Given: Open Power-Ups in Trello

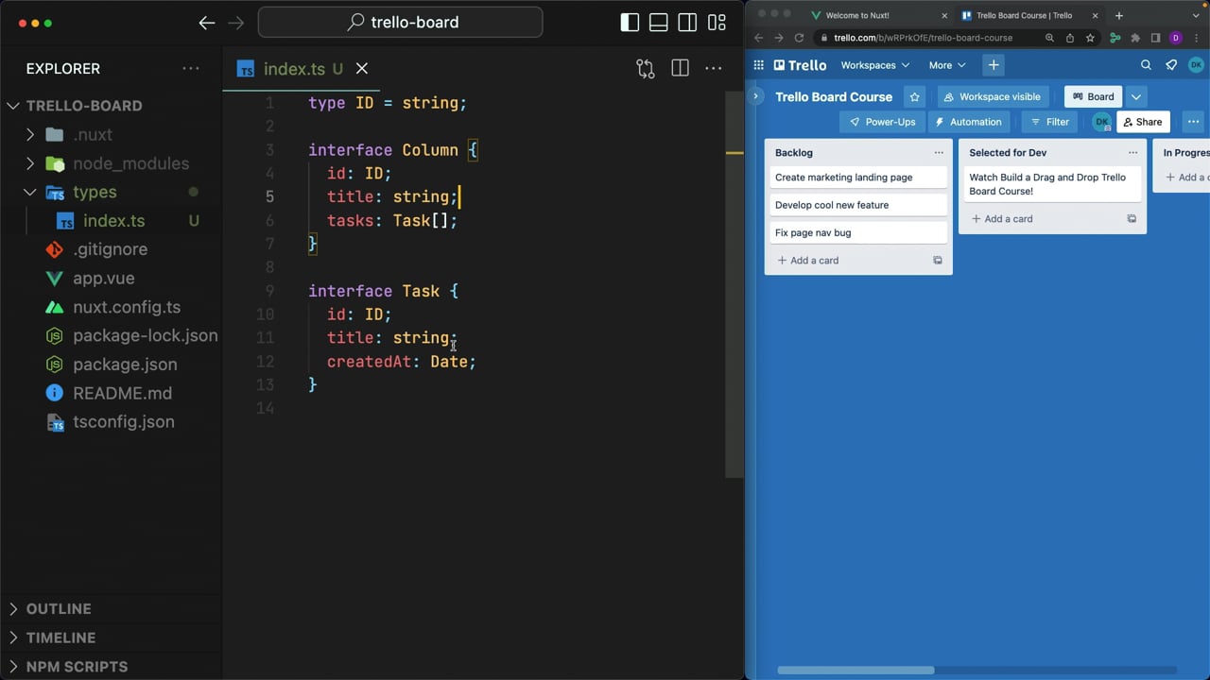Looking at the screenshot, I should (882, 122).
